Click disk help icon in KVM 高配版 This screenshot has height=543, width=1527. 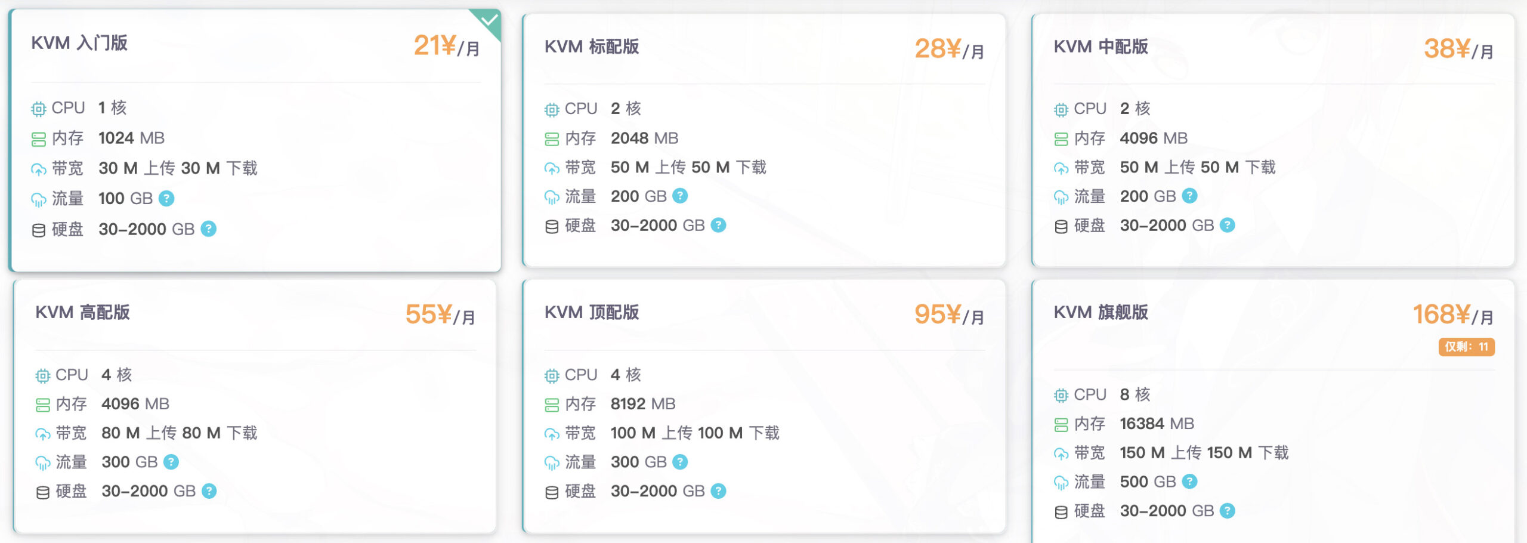[209, 491]
